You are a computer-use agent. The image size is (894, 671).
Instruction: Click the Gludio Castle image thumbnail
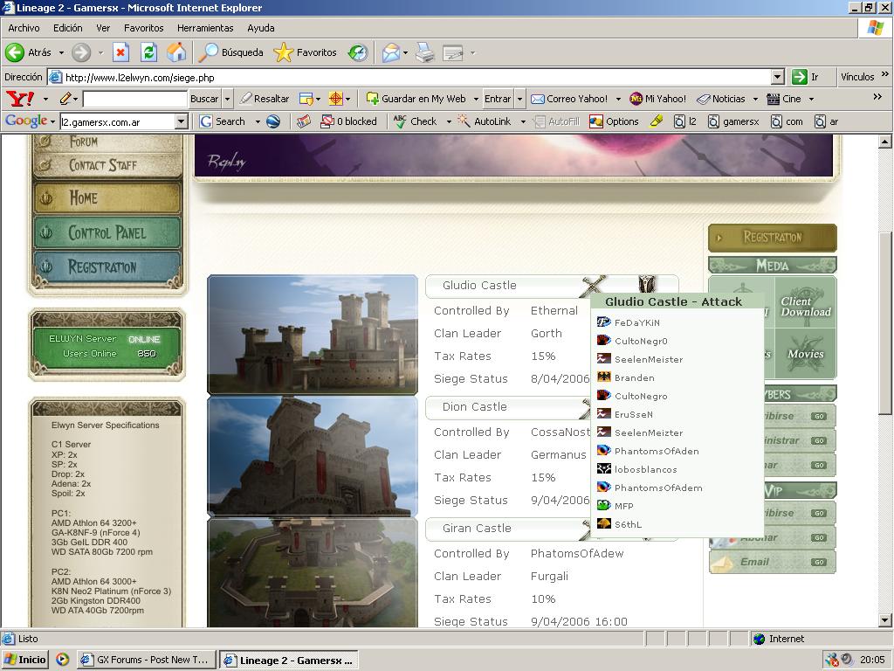(313, 335)
